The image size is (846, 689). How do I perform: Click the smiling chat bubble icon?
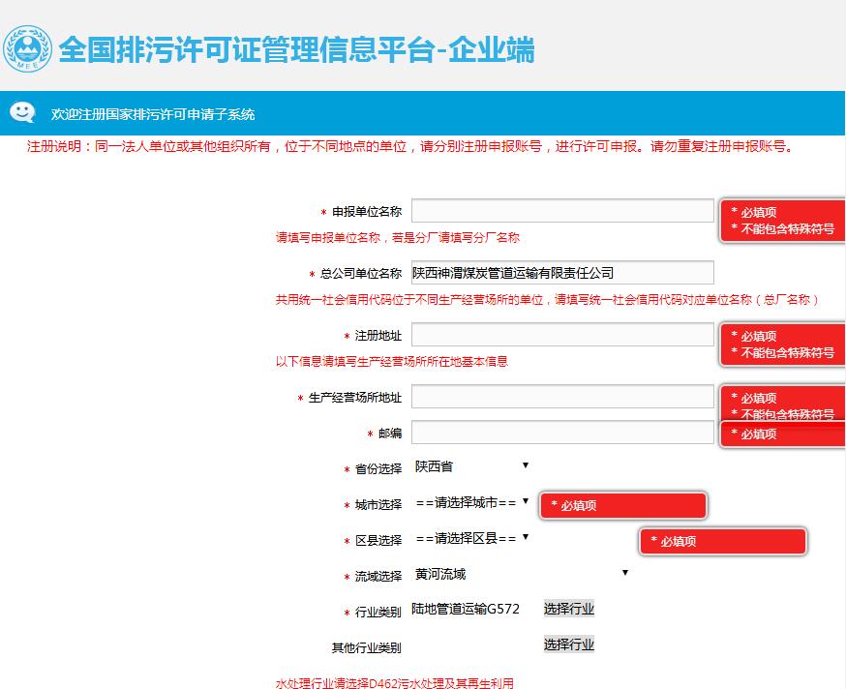(22, 113)
